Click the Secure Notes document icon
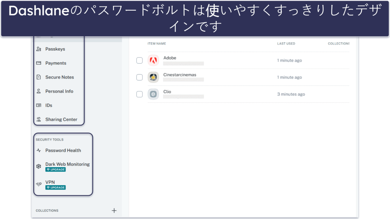390x219 pixels. tap(39, 77)
